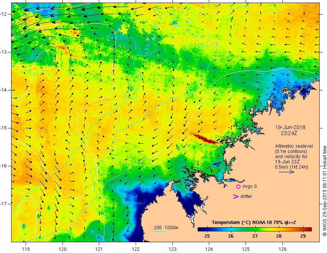Viewport: 327px width, 253px height.
Task: Click the '0.5m/s (1kt 24h)' label
Action: click(291, 167)
